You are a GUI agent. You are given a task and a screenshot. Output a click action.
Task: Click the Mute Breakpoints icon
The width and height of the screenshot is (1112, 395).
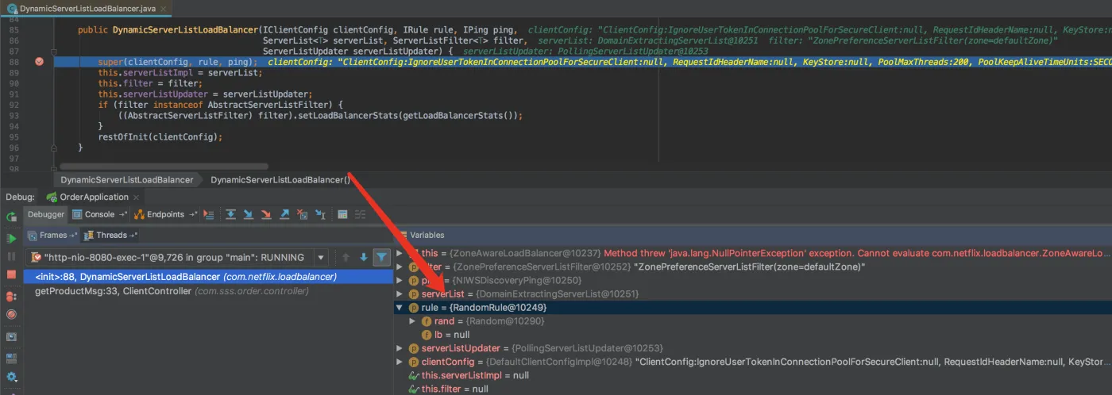click(11, 314)
